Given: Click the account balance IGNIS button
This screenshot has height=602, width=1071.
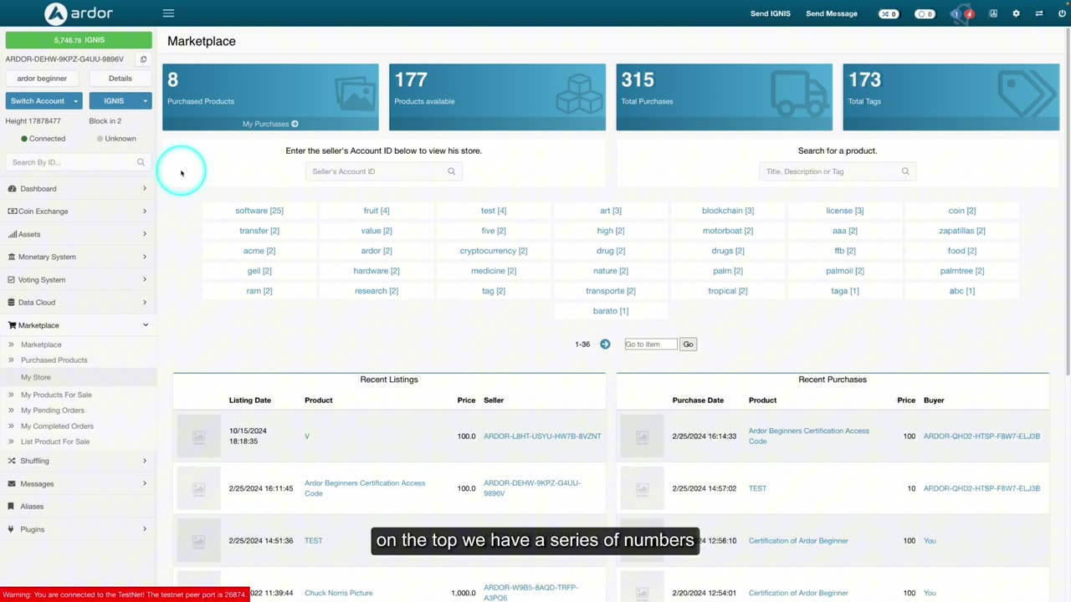Looking at the screenshot, I should 79,40.
